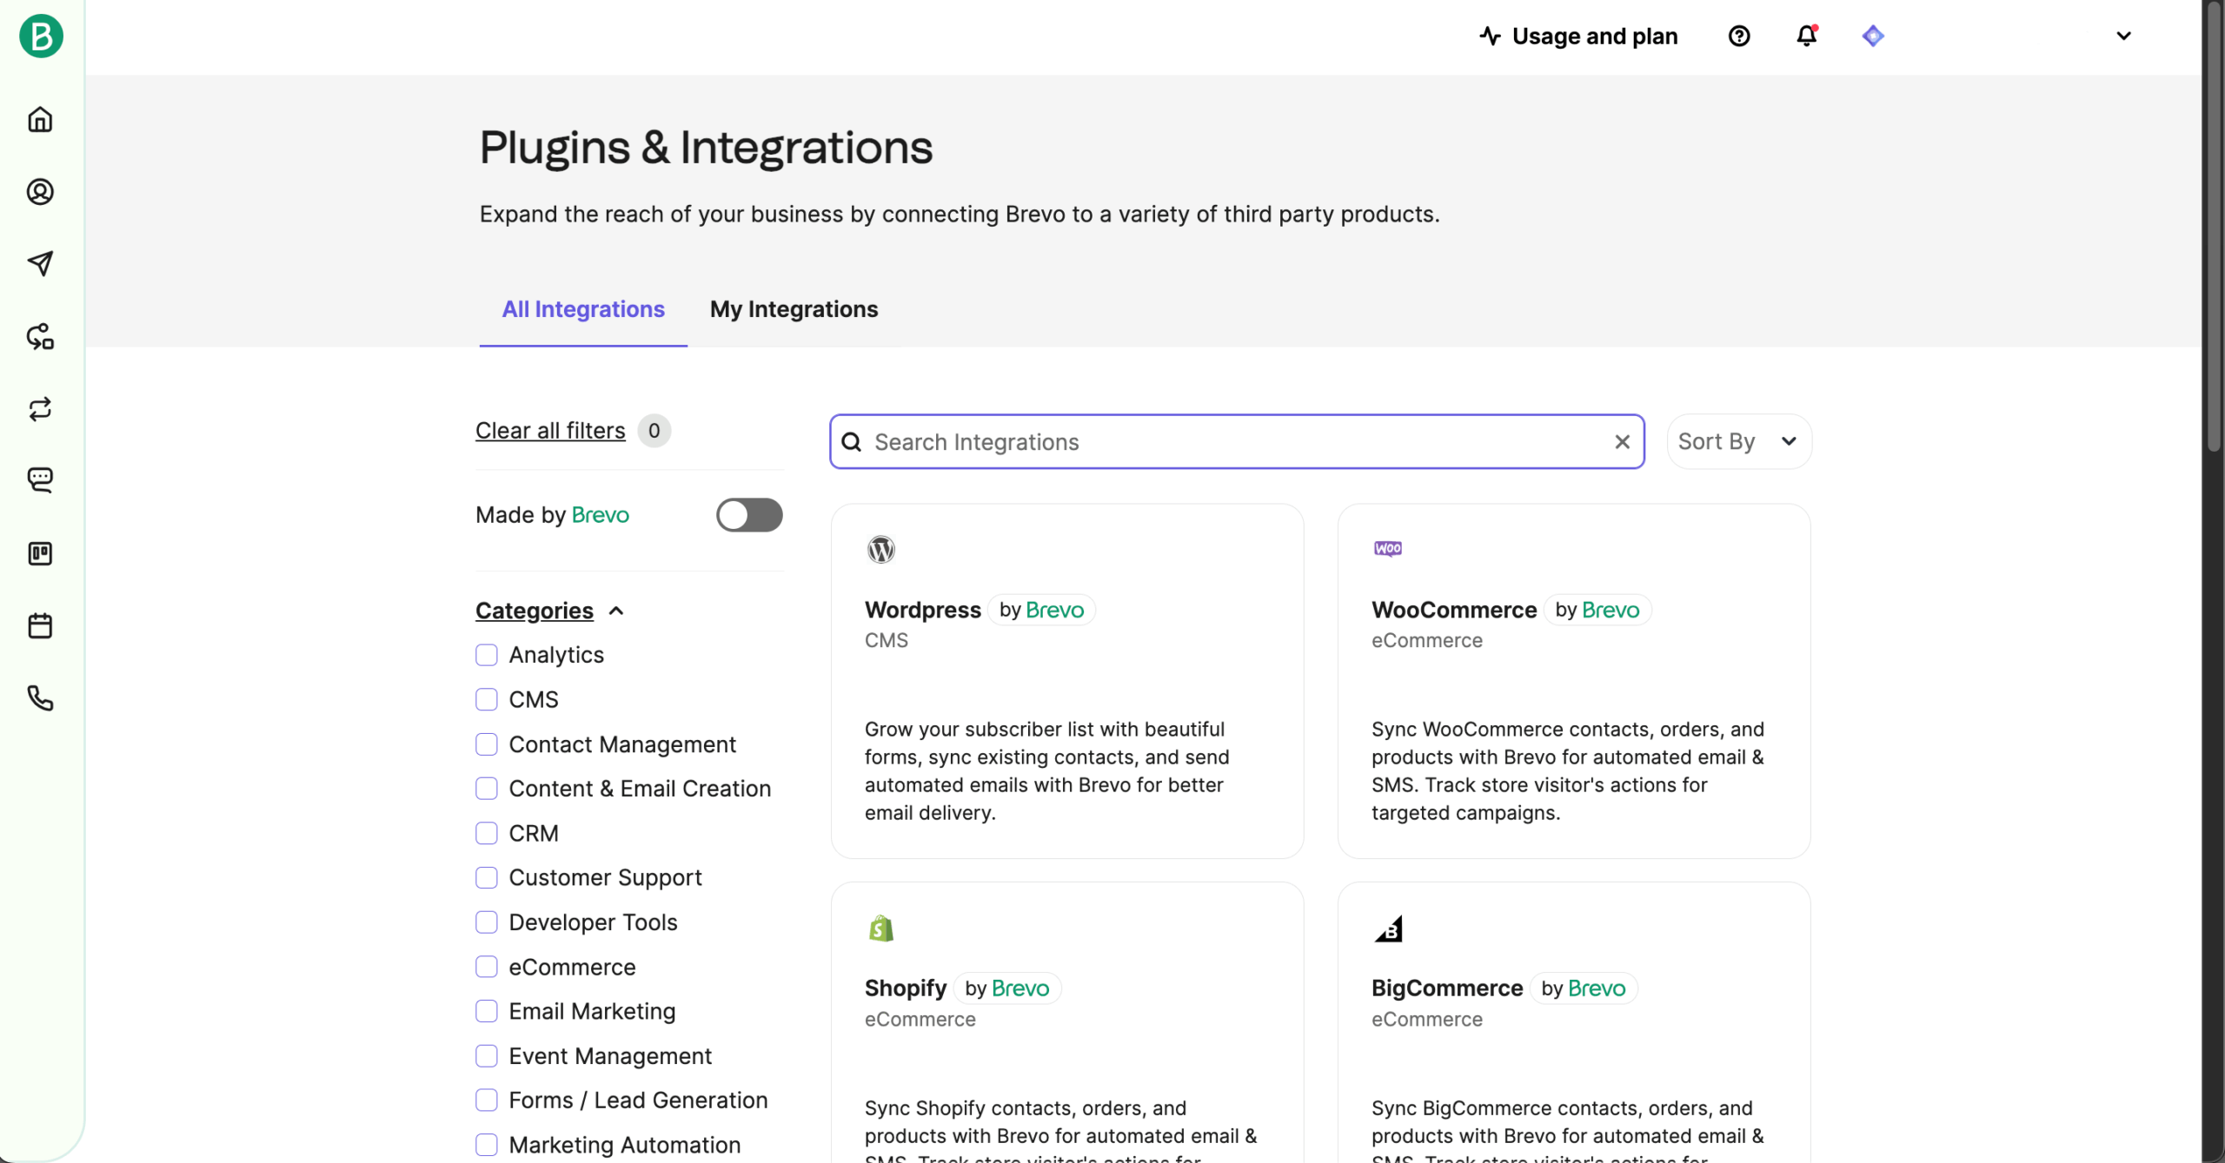Image resolution: width=2225 pixels, height=1163 pixels.
Task: Check Forms / Lead Generation category
Action: coord(486,1100)
